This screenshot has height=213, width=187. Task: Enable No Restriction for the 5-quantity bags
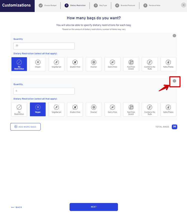[x=19, y=109]
